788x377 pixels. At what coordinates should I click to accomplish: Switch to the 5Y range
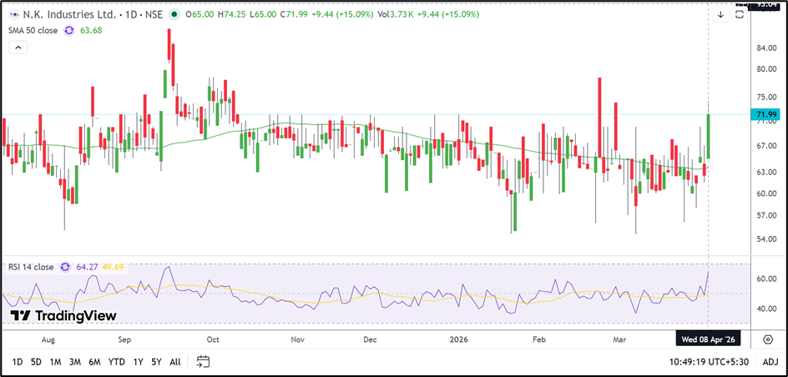[156, 361]
